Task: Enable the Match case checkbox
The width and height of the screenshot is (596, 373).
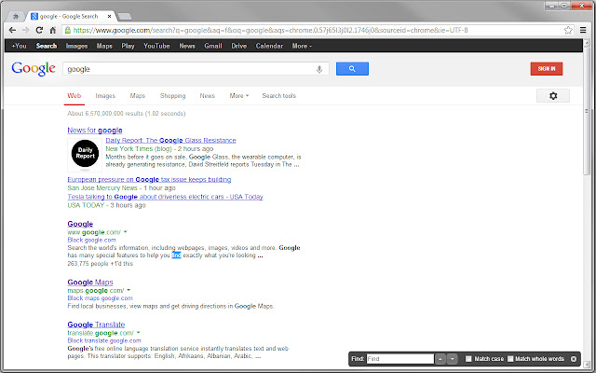Action: (x=468, y=358)
